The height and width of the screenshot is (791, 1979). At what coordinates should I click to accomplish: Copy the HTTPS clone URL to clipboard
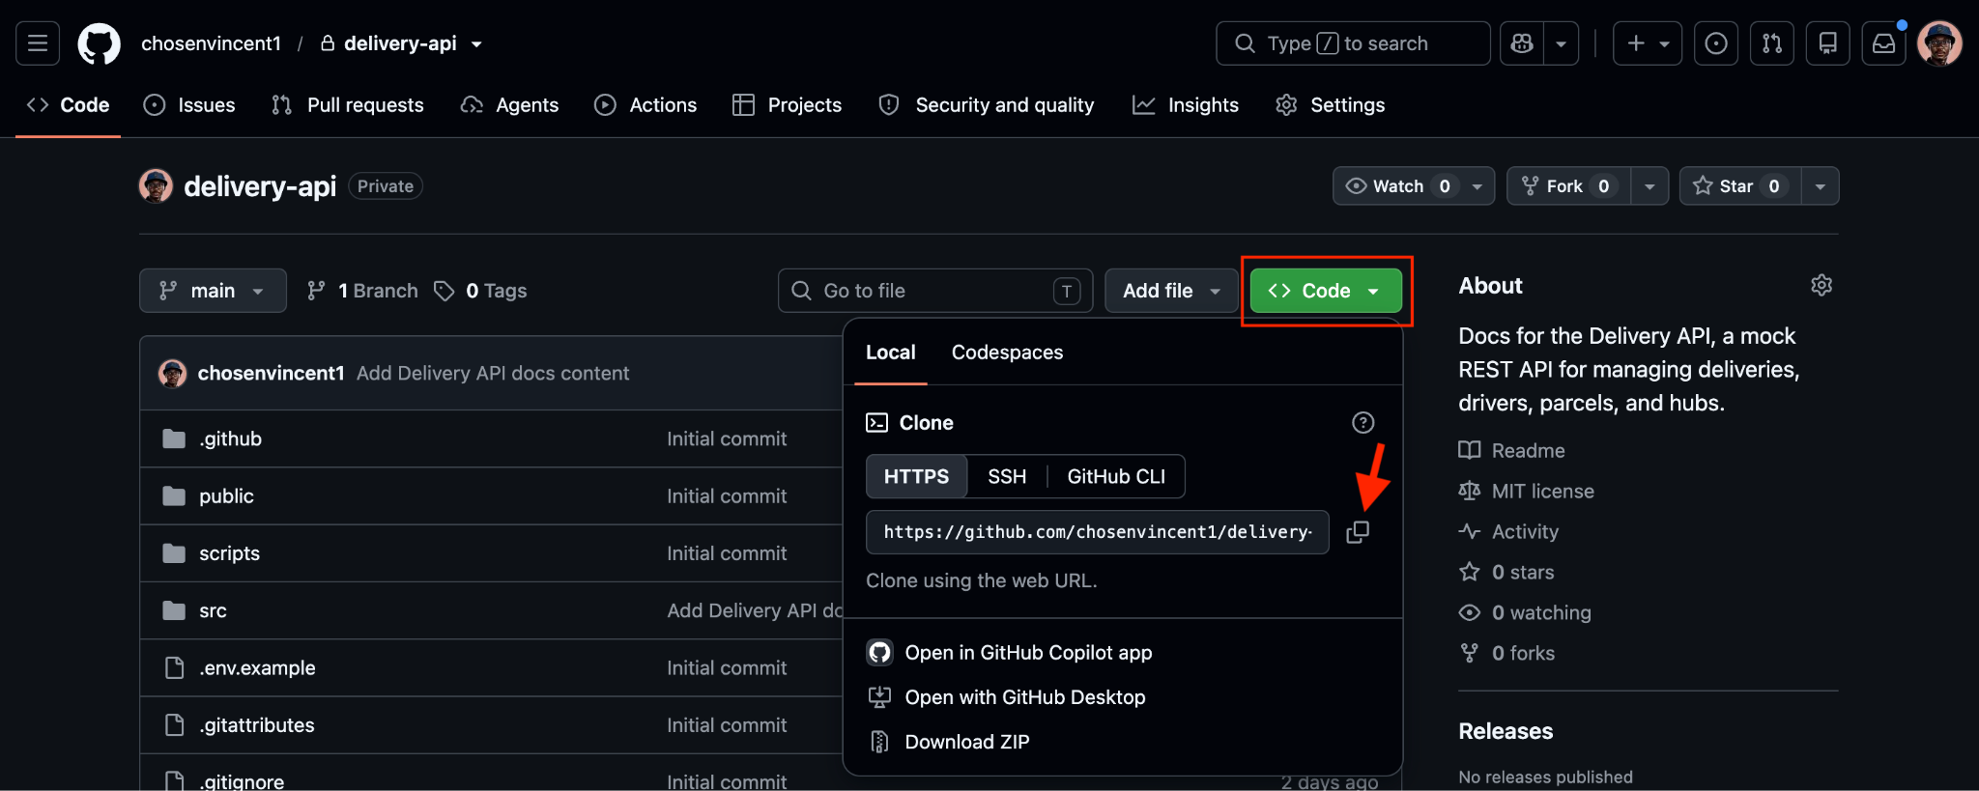[1358, 532]
